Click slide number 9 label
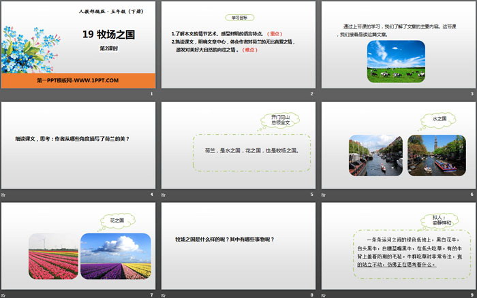Viewport: 477px width, 298px height. [x=472, y=295]
